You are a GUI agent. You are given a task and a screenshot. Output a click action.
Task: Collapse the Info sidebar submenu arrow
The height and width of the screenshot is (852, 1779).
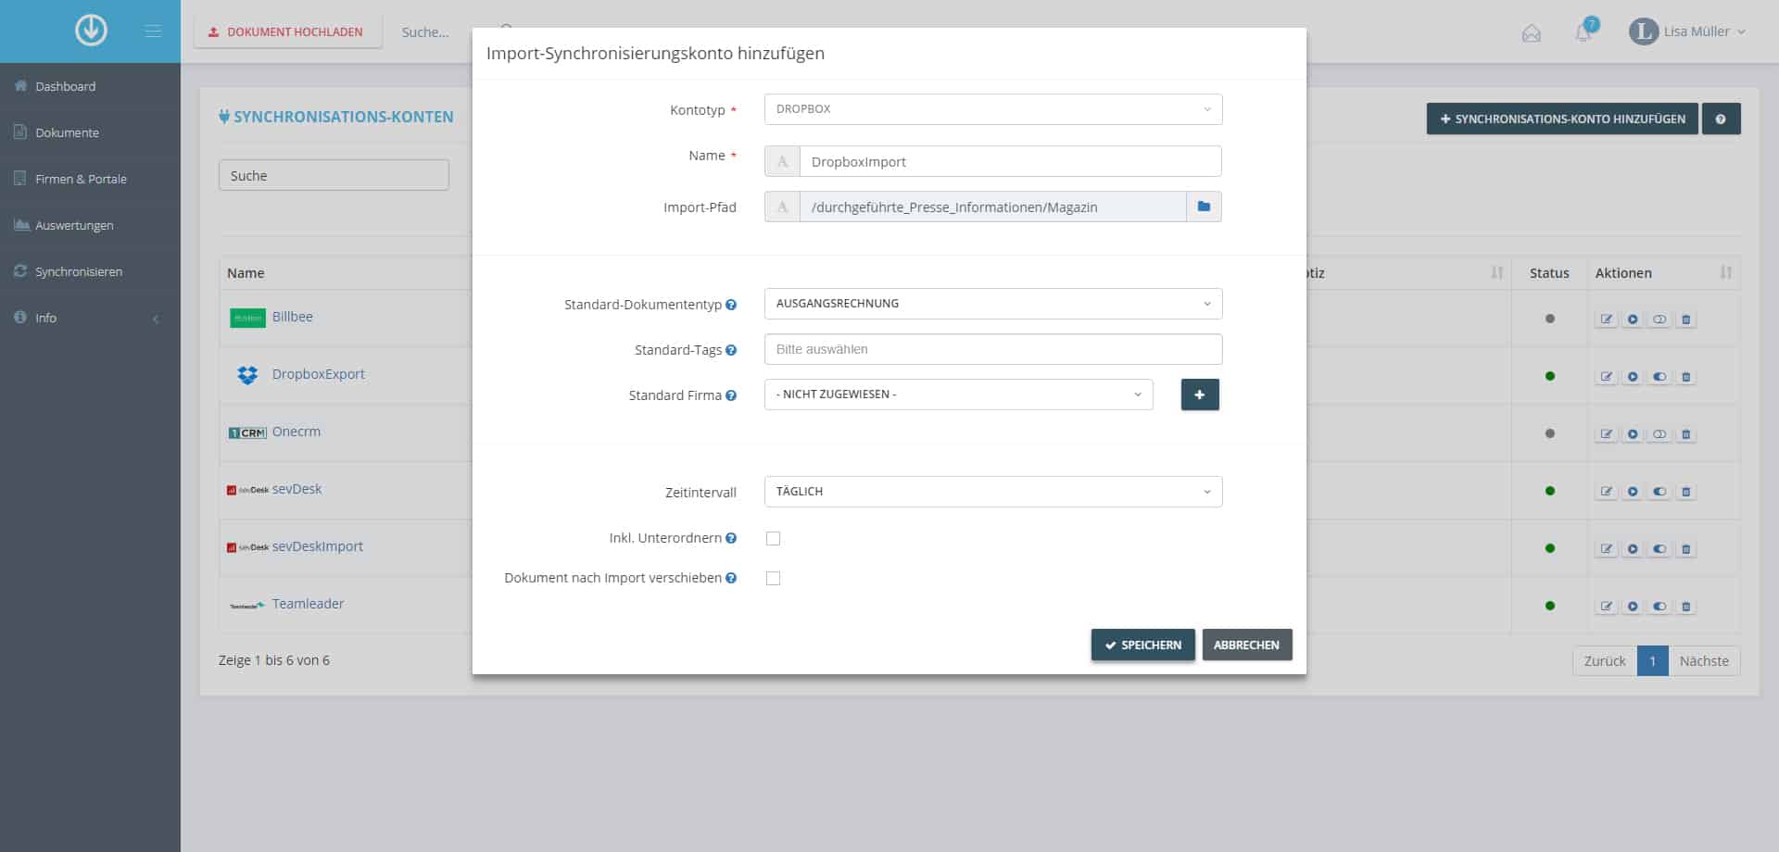(156, 319)
